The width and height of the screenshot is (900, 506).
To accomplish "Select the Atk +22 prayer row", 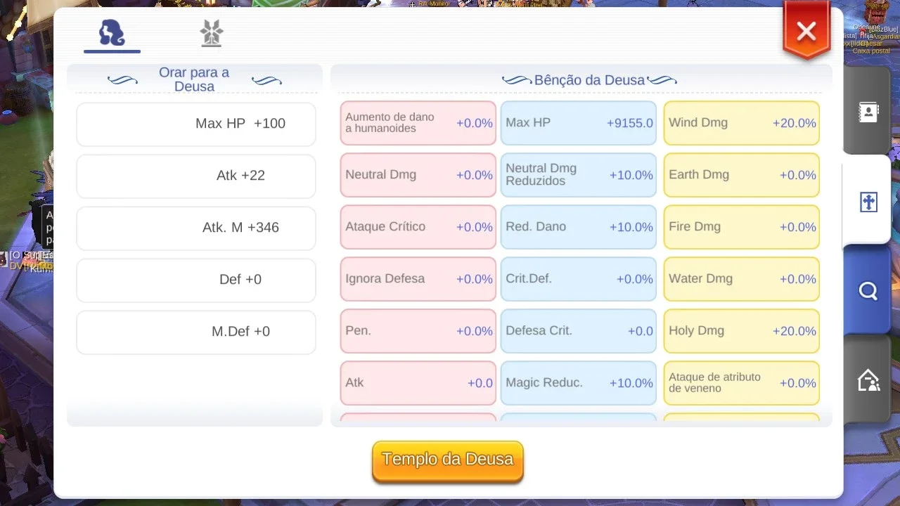I will click(x=196, y=176).
